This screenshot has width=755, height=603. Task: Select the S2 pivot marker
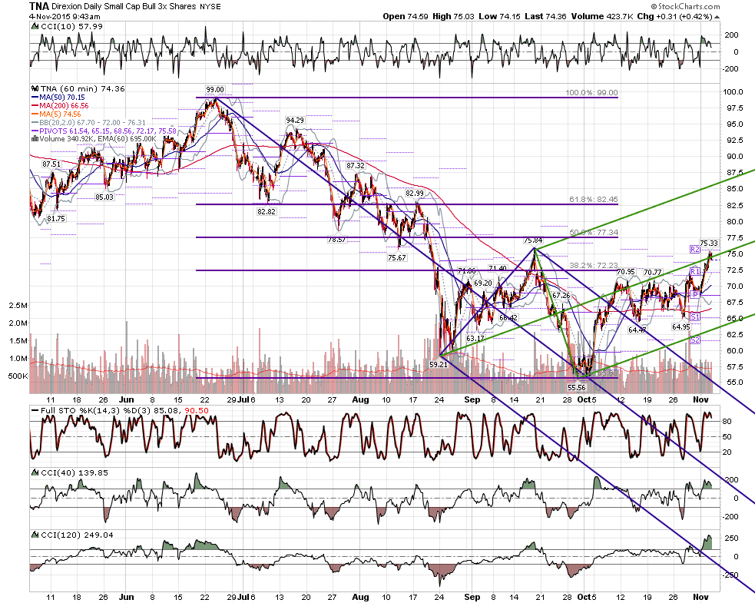coord(694,340)
